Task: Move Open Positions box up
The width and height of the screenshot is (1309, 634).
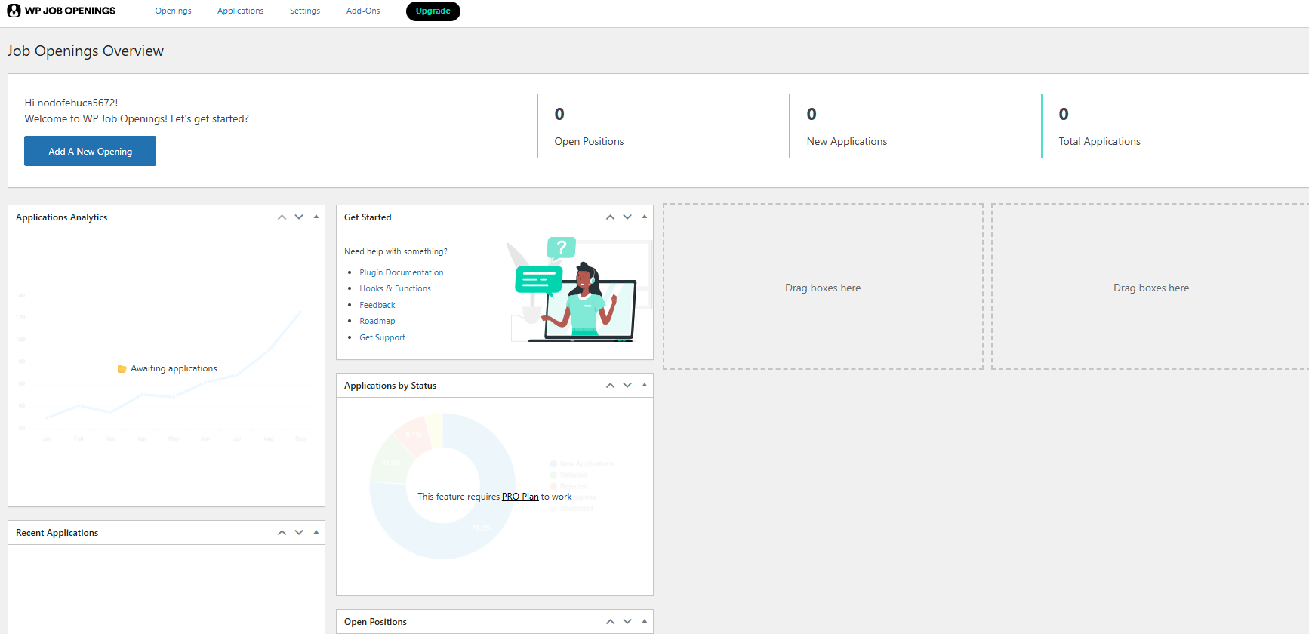Action: click(x=610, y=622)
